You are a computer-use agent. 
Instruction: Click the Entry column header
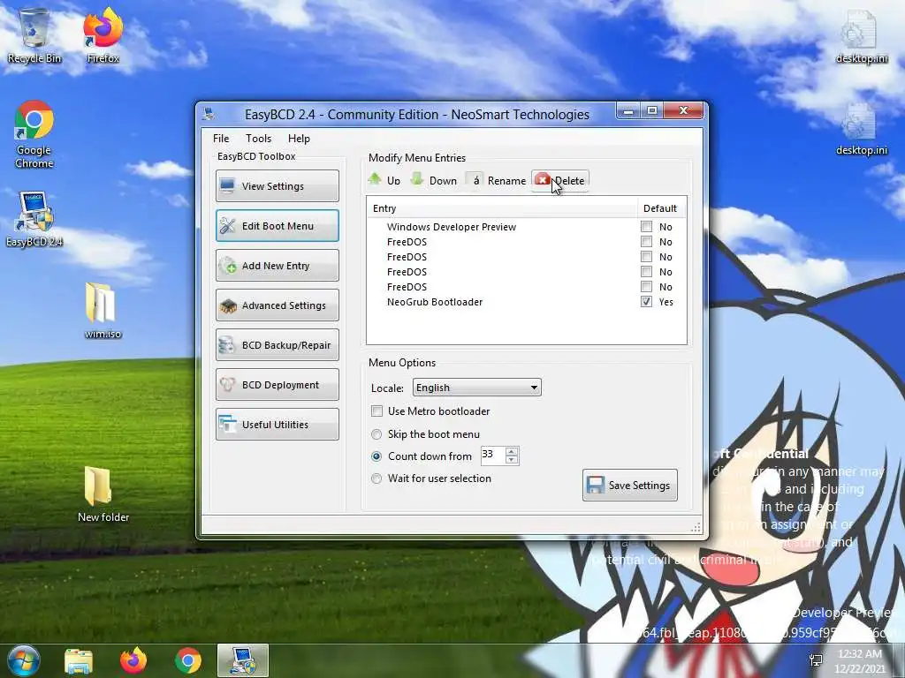[x=501, y=208]
